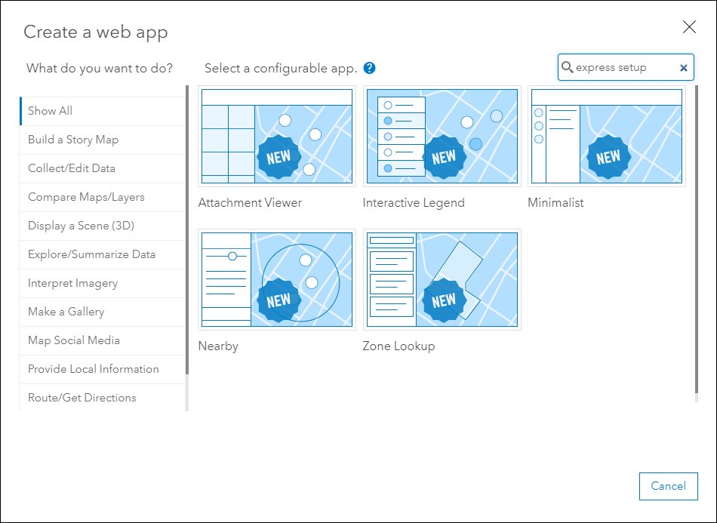Click the Attachment Viewer label
This screenshot has width=717, height=523.
tap(250, 202)
